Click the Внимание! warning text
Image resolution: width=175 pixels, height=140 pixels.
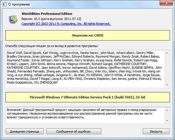tap(82, 113)
